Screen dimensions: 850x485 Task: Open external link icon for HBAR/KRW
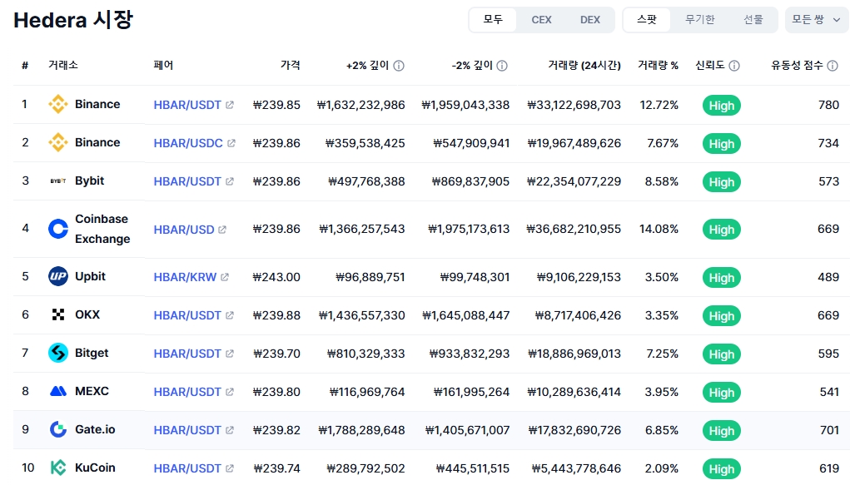tap(225, 277)
